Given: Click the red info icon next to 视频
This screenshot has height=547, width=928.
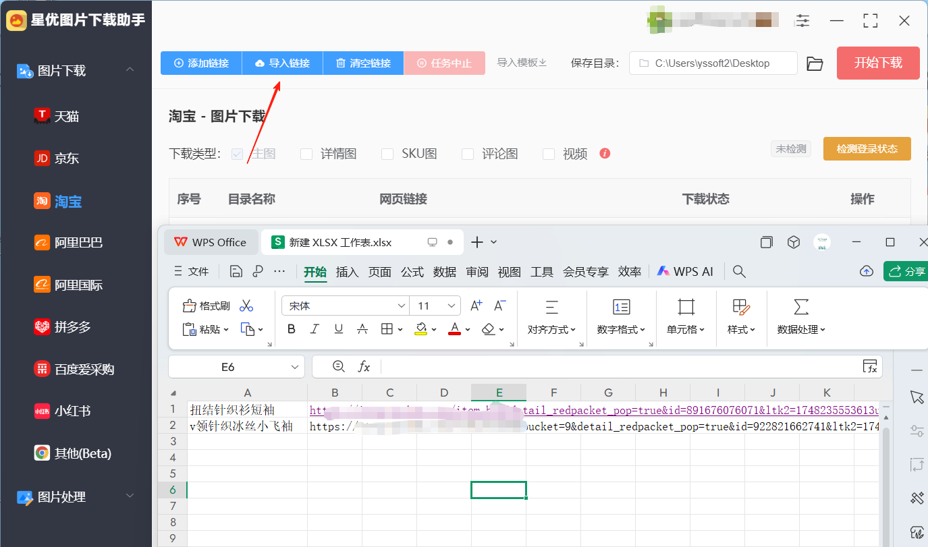Looking at the screenshot, I should pos(605,153).
